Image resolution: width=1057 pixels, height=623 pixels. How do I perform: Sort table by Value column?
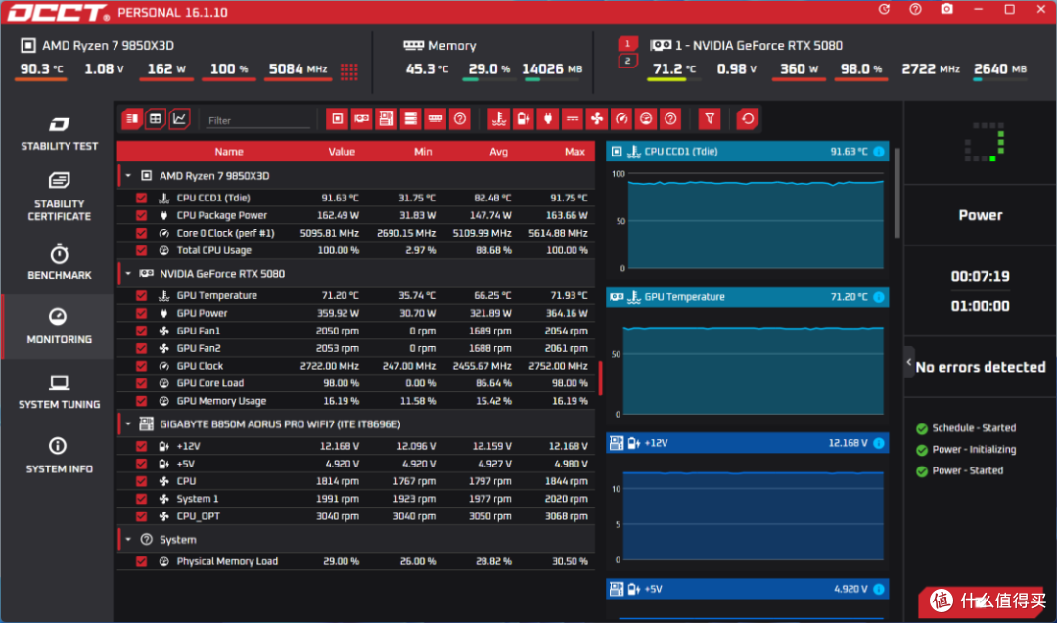coord(342,152)
